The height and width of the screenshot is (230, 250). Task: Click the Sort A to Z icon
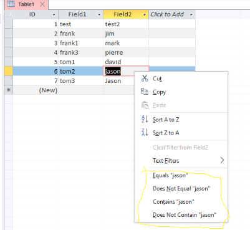tap(145, 119)
